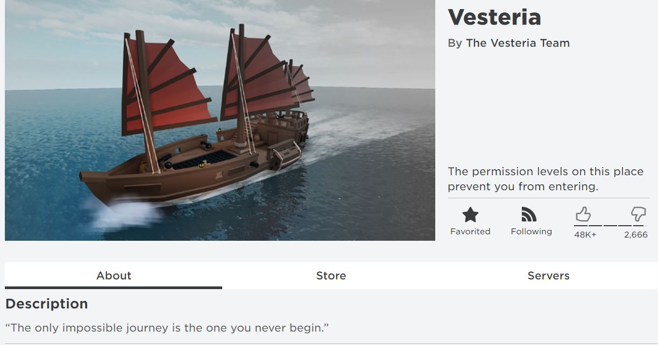Dislike the game with thumbs down
This screenshot has height=345, width=658.
tap(638, 215)
